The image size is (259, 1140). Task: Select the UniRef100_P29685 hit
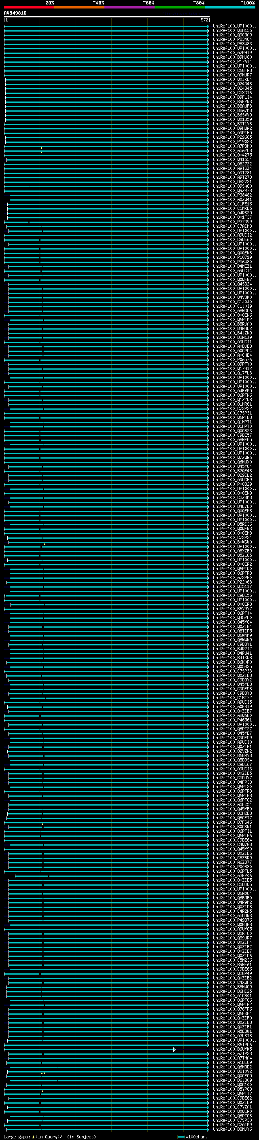point(232,137)
